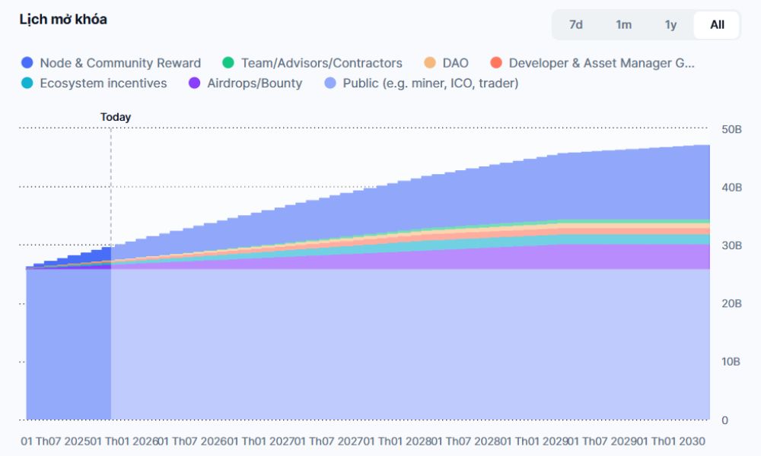Select the 7d time range tab
The width and height of the screenshot is (761, 456).
click(x=576, y=24)
